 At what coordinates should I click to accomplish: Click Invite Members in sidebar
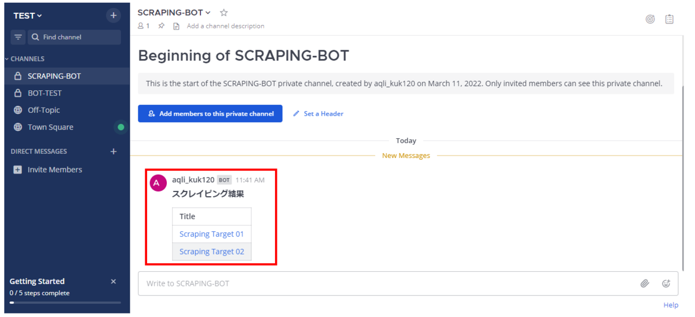pyautogui.click(x=55, y=169)
